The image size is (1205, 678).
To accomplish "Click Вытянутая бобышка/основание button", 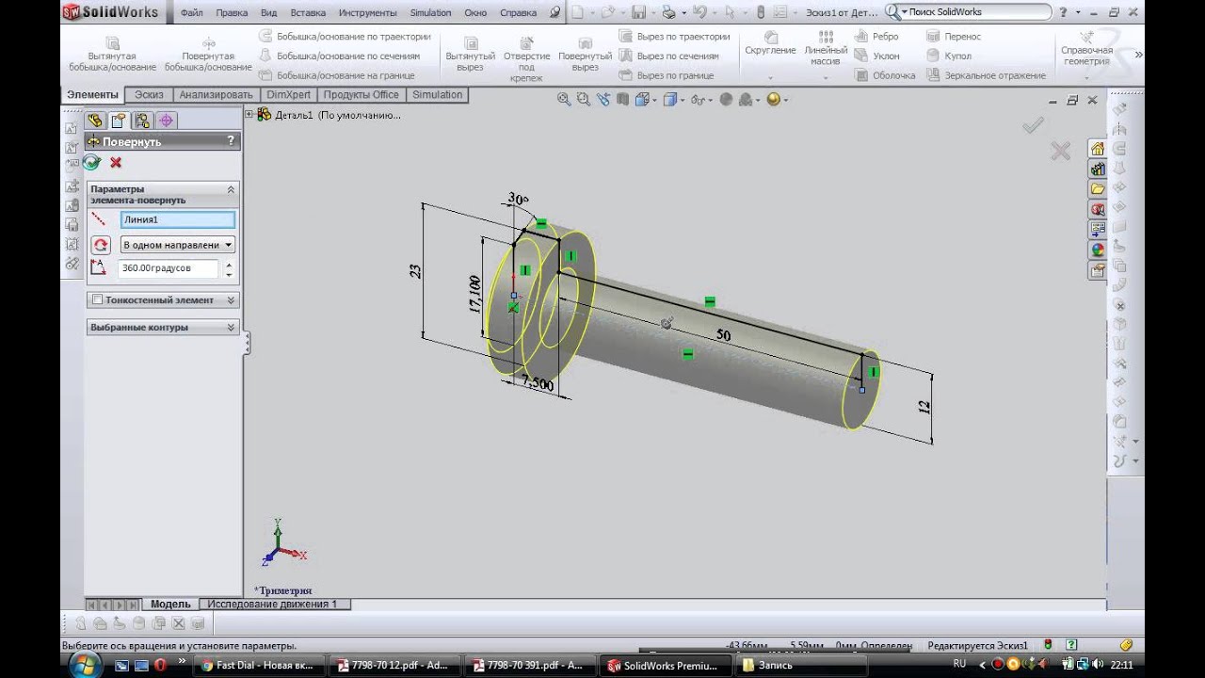I will tap(113, 55).
